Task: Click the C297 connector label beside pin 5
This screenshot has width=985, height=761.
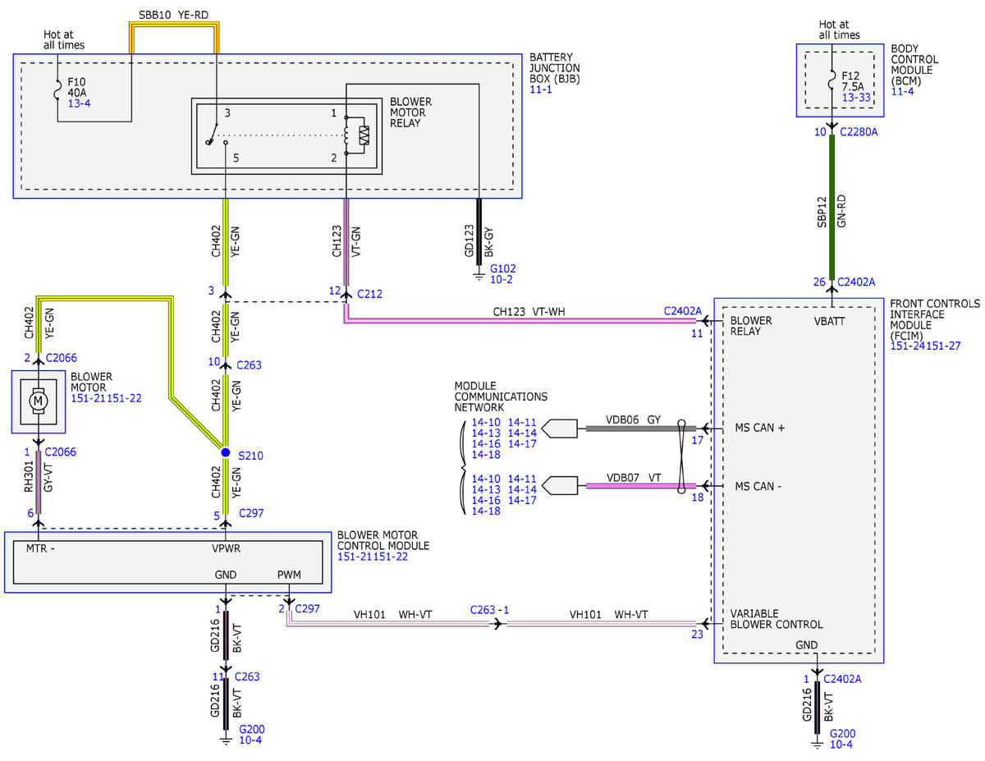Action: 251,514
